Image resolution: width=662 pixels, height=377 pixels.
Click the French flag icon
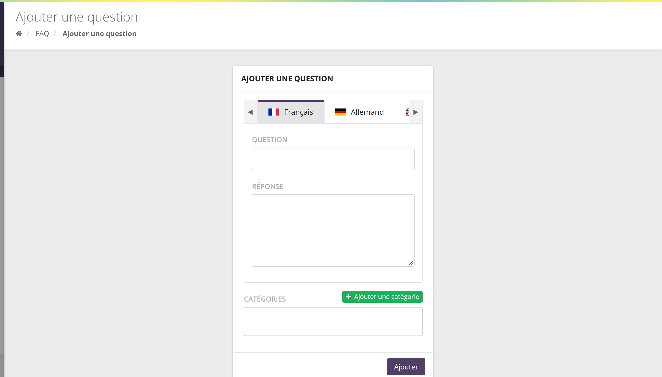pos(274,112)
